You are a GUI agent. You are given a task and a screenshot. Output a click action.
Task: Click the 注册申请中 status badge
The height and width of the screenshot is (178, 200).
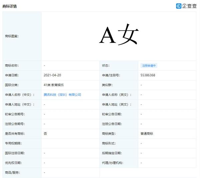coord(149,66)
